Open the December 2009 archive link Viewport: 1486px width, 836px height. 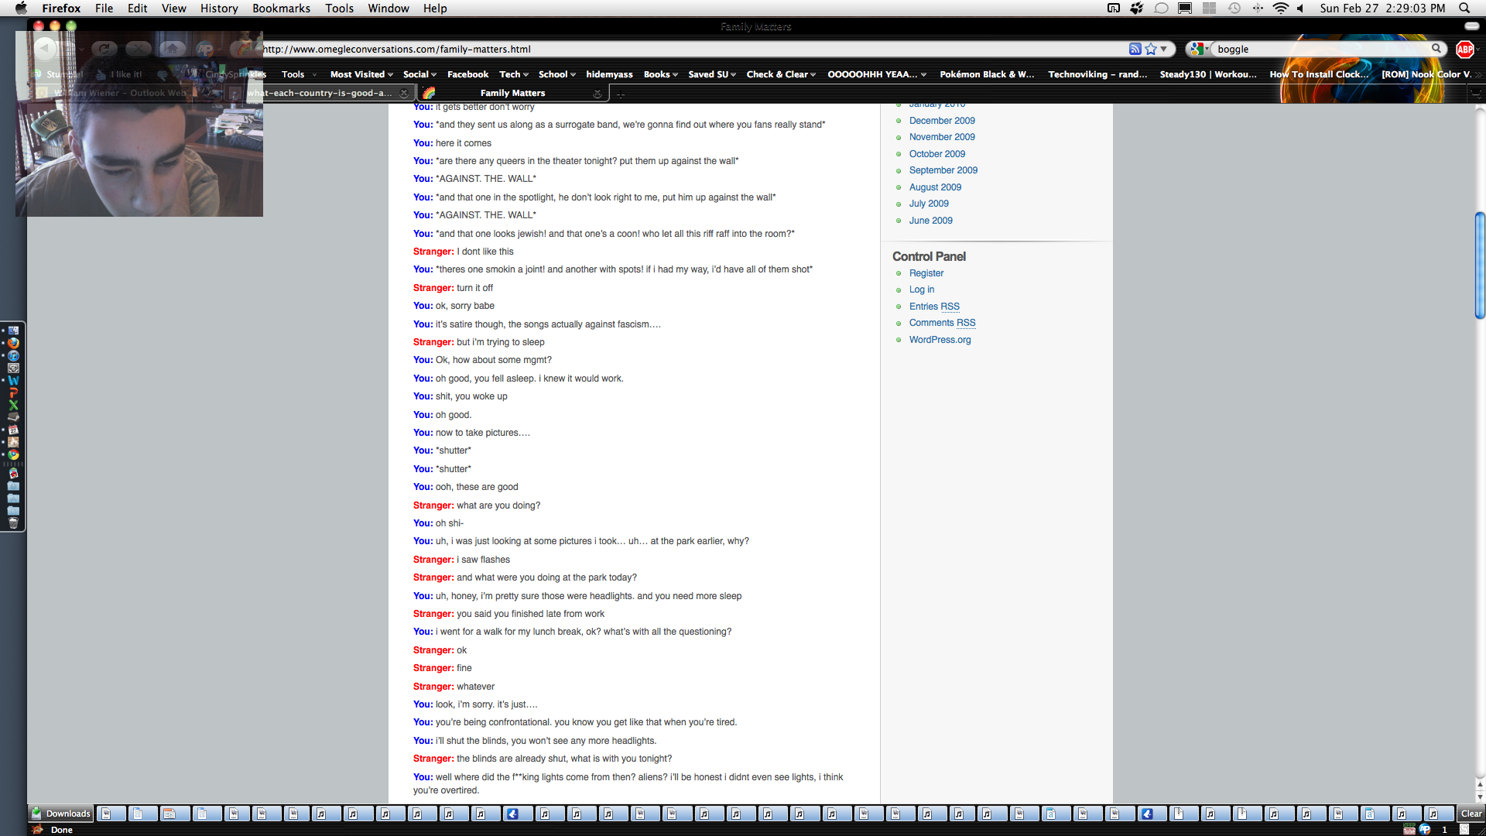942,121
